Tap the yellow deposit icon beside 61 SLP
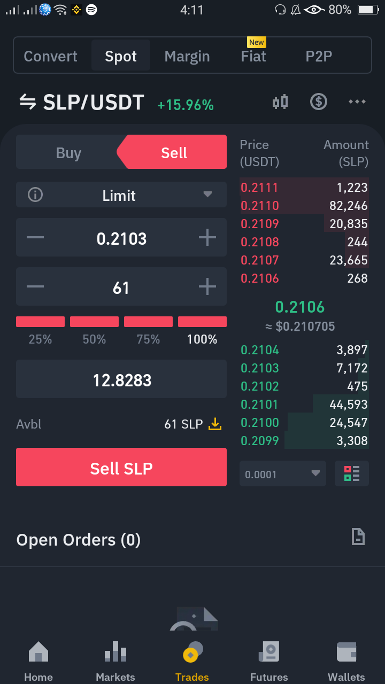385x684 pixels. [x=215, y=424]
